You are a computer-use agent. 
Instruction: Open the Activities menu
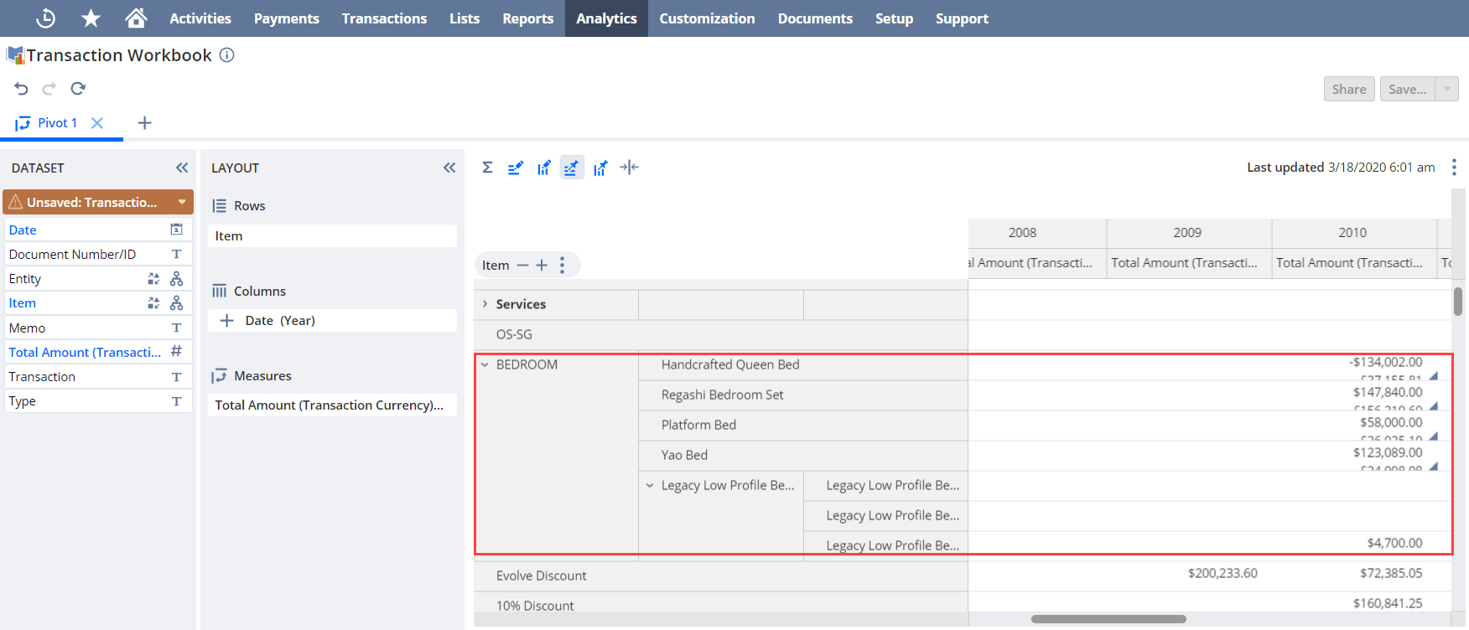(x=200, y=18)
